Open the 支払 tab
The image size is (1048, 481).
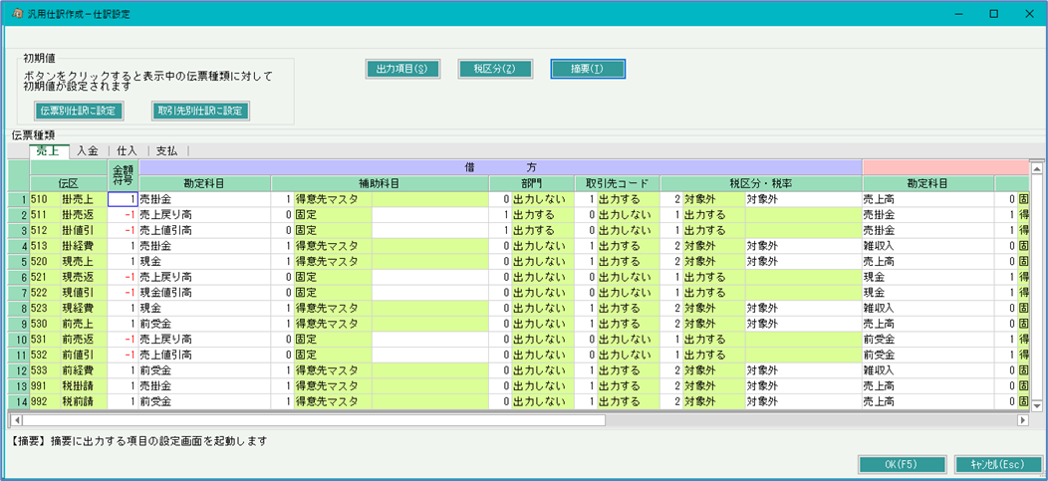(166, 150)
